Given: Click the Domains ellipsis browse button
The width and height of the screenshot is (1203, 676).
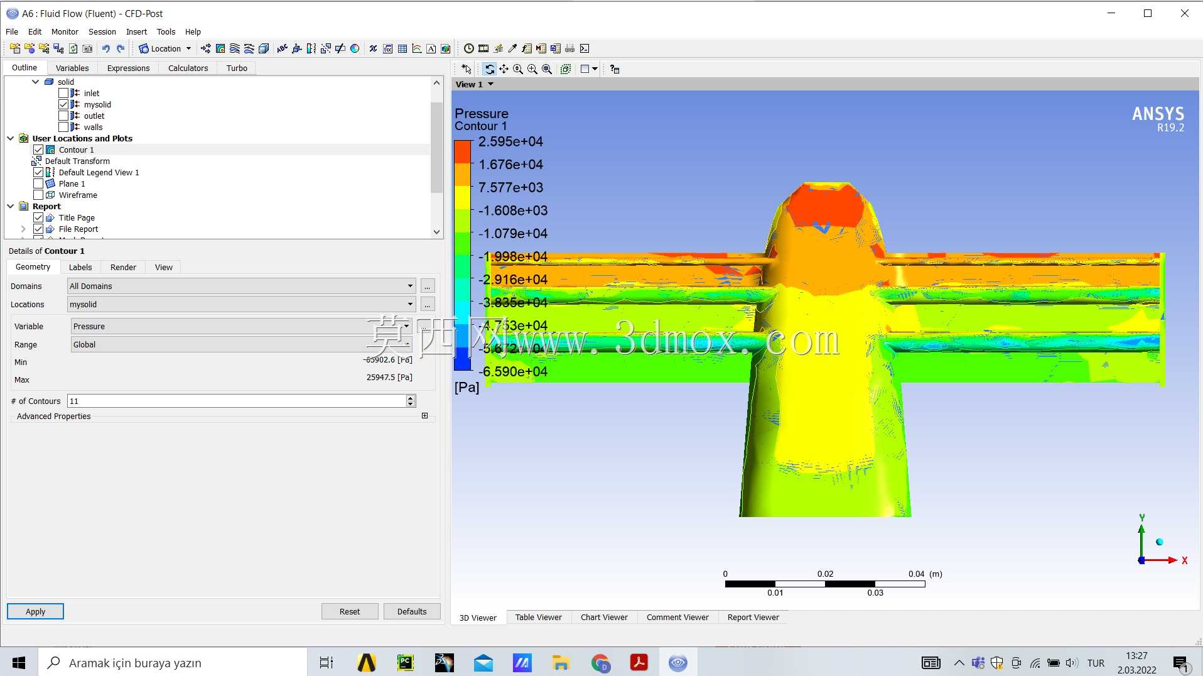Looking at the screenshot, I should 428,286.
